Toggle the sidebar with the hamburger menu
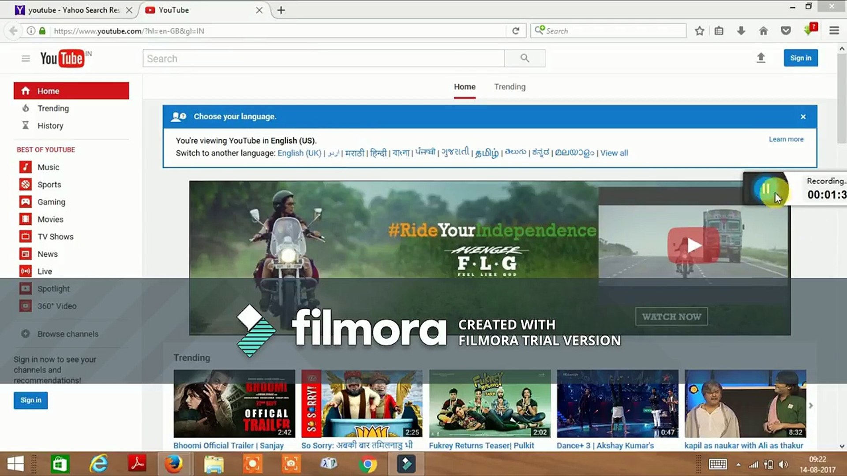This screenshot has height=476, width=847. 26,58
